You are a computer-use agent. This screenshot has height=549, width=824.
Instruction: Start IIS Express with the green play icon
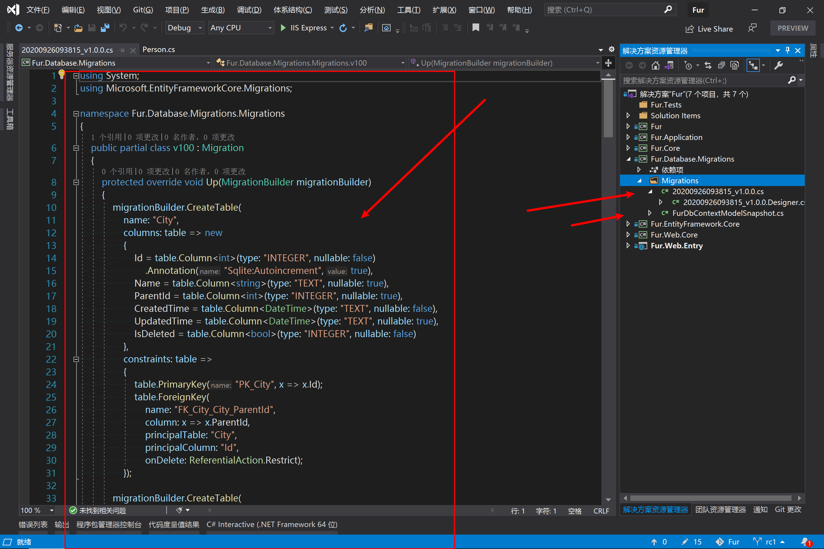283,28
